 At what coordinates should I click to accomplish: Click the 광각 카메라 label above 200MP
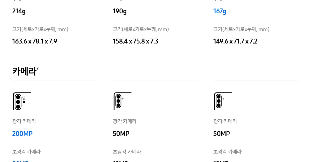(x=24, y=121)
